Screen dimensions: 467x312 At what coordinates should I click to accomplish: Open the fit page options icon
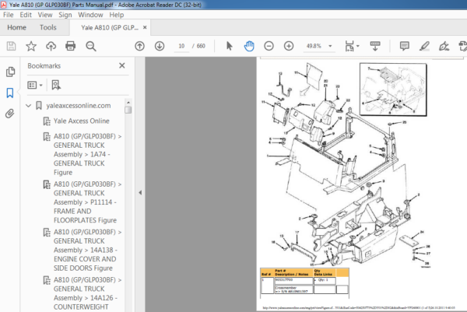(349, 46)
